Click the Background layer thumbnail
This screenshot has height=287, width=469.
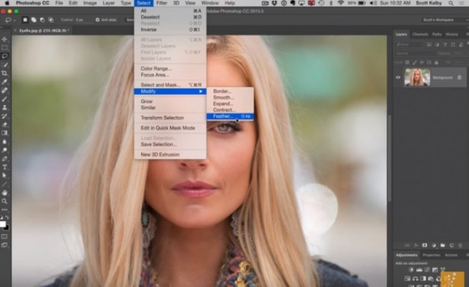click(x=416, y=77)
